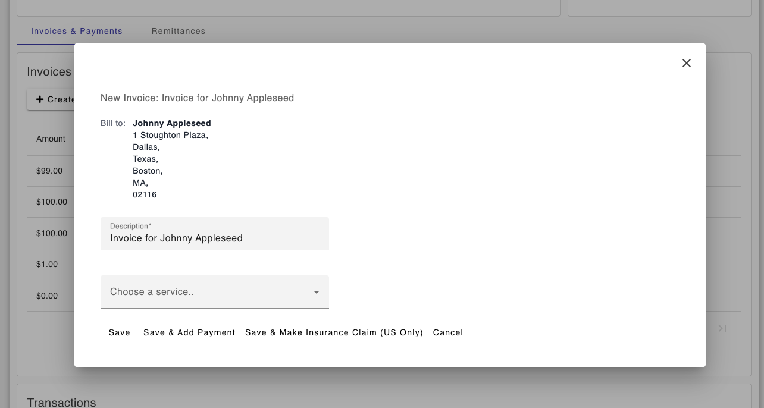Screen dimensions: 764x408
Task: Jump to the last page of invoices
Action: pos(722,328)
